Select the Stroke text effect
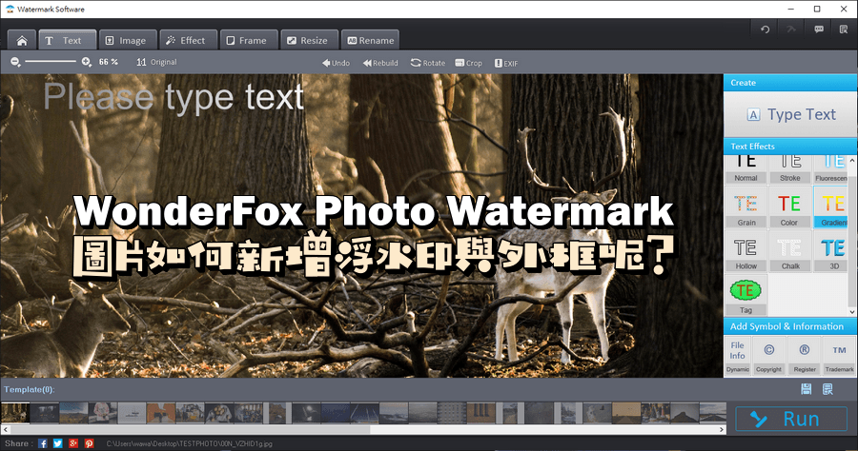 tap(789, 168)
